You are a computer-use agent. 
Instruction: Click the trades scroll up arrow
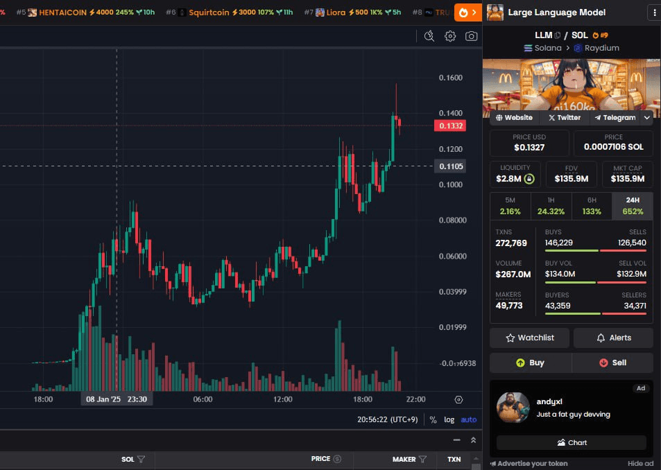click(476, 459)
